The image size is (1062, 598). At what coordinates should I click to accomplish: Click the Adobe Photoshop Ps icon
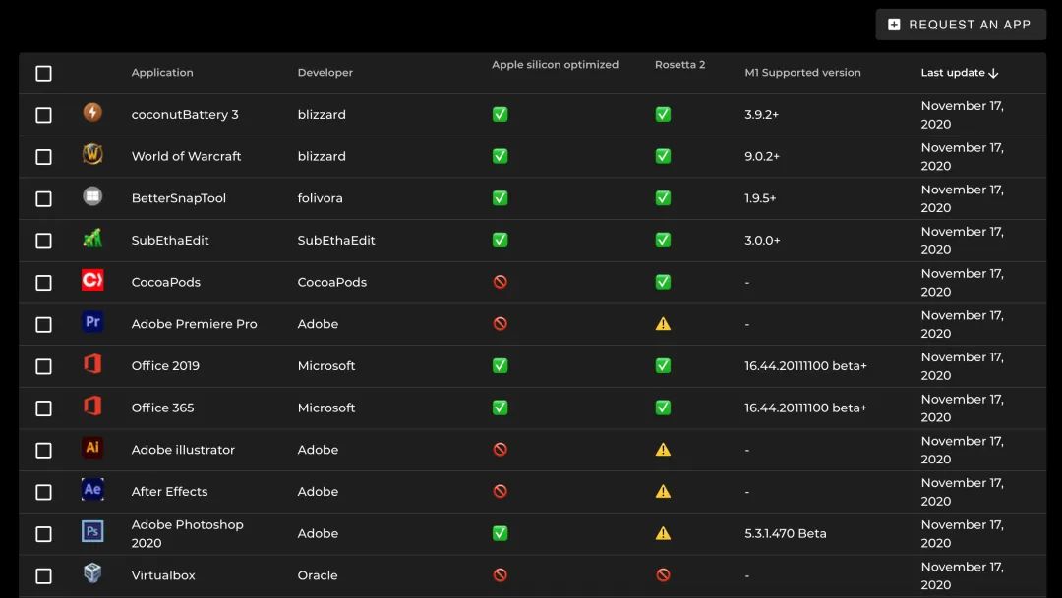(92, 532)
